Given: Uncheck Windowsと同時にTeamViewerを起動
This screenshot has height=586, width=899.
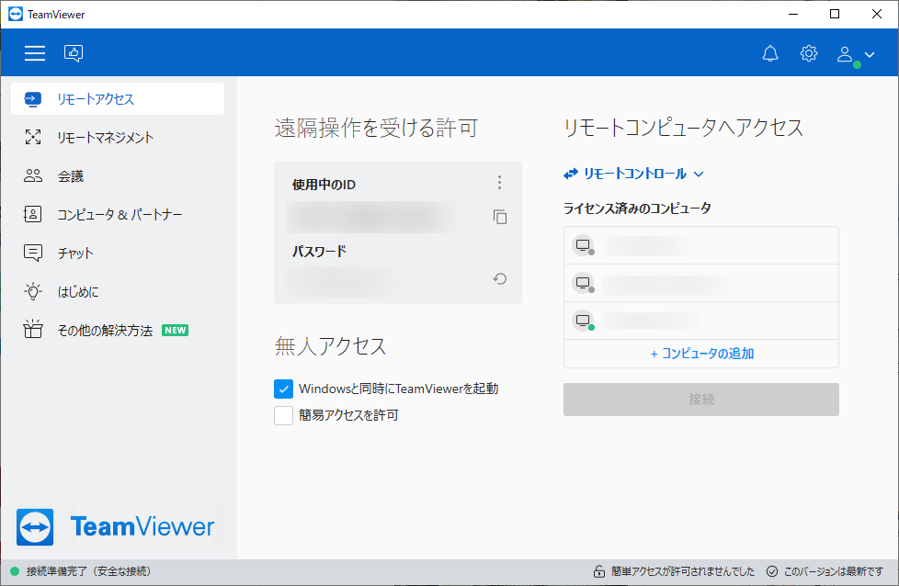Looking at the screenshot, I should click(x=283, y=389).
